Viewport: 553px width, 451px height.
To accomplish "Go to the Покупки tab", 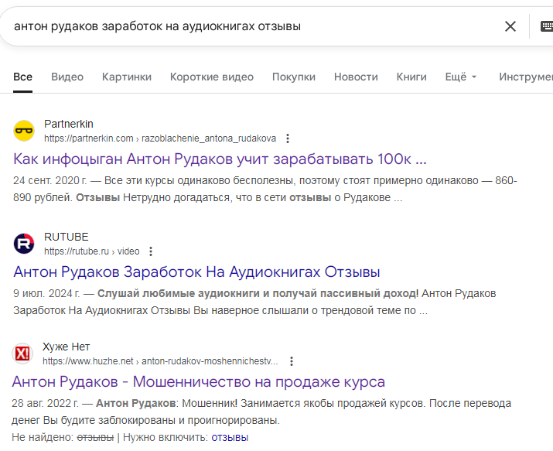I will click(294, 77).
